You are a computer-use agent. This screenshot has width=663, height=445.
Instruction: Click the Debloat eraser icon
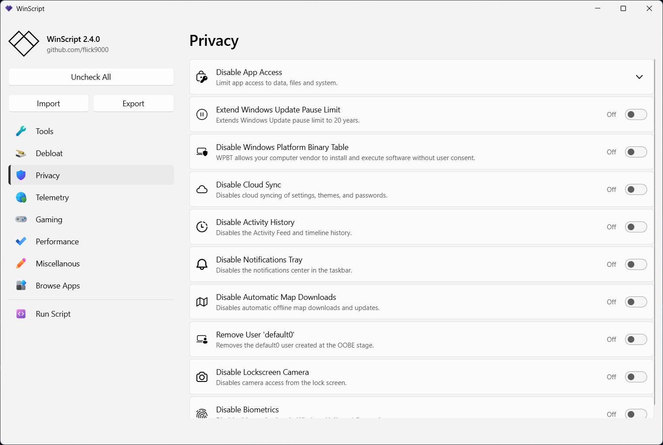point(21,153)
